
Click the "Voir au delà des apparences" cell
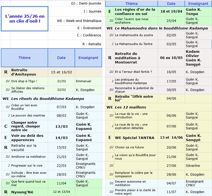[29, 138]
